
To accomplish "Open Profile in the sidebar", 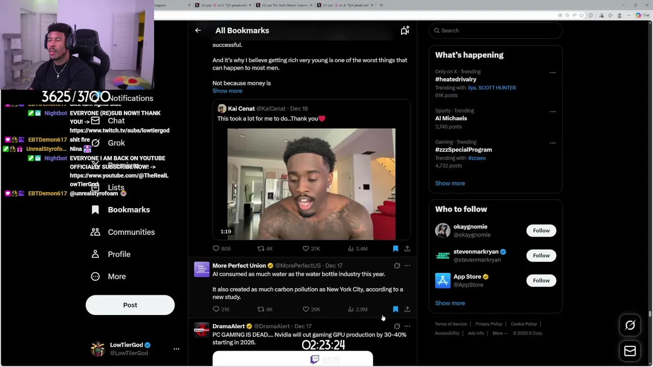I will click(x=111, y=254).
